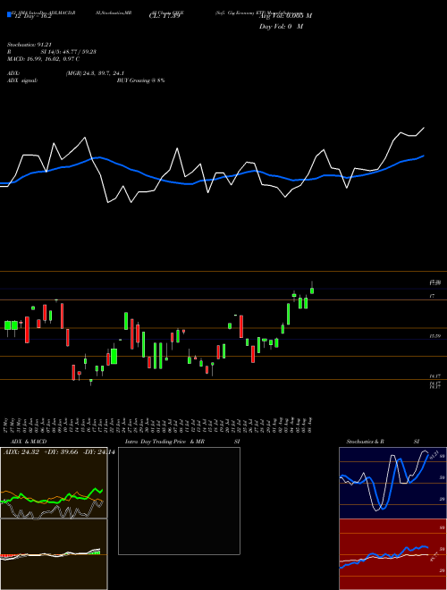Click the 'SI 14/5: 48.77 / 59.23' value
This screenshot has height=590, width=447.
click(x=69, y=52)
